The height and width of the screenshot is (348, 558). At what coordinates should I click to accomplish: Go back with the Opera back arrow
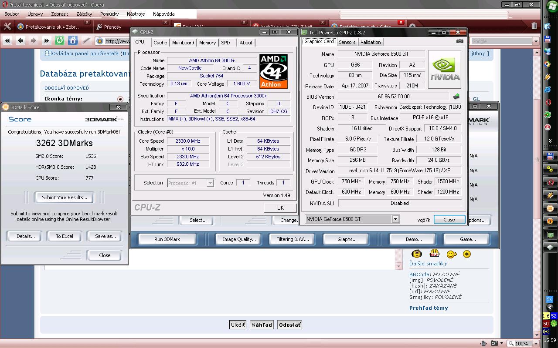tap(20, 41)
